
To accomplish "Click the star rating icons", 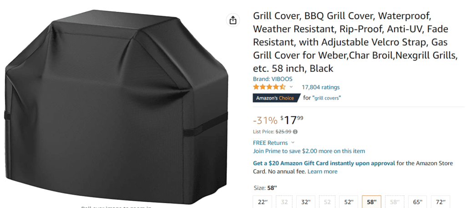I will (x=269, y=87).
